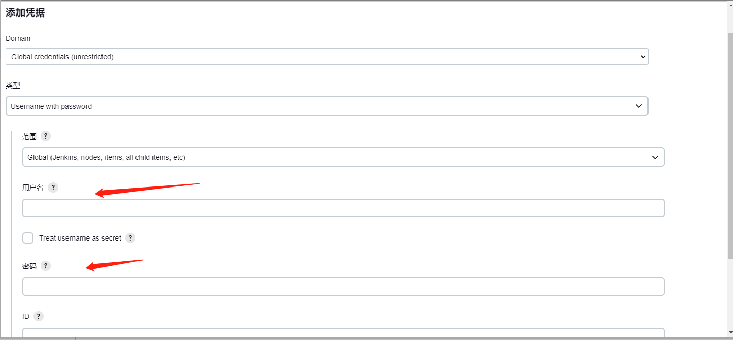Show help for Treat username as secret

pos(130,238)
